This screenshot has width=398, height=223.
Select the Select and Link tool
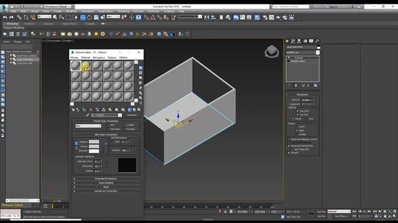(x=19, y=17)
